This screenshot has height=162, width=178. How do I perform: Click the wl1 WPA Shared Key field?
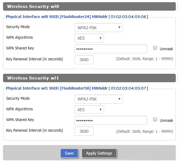click(111, 120)
